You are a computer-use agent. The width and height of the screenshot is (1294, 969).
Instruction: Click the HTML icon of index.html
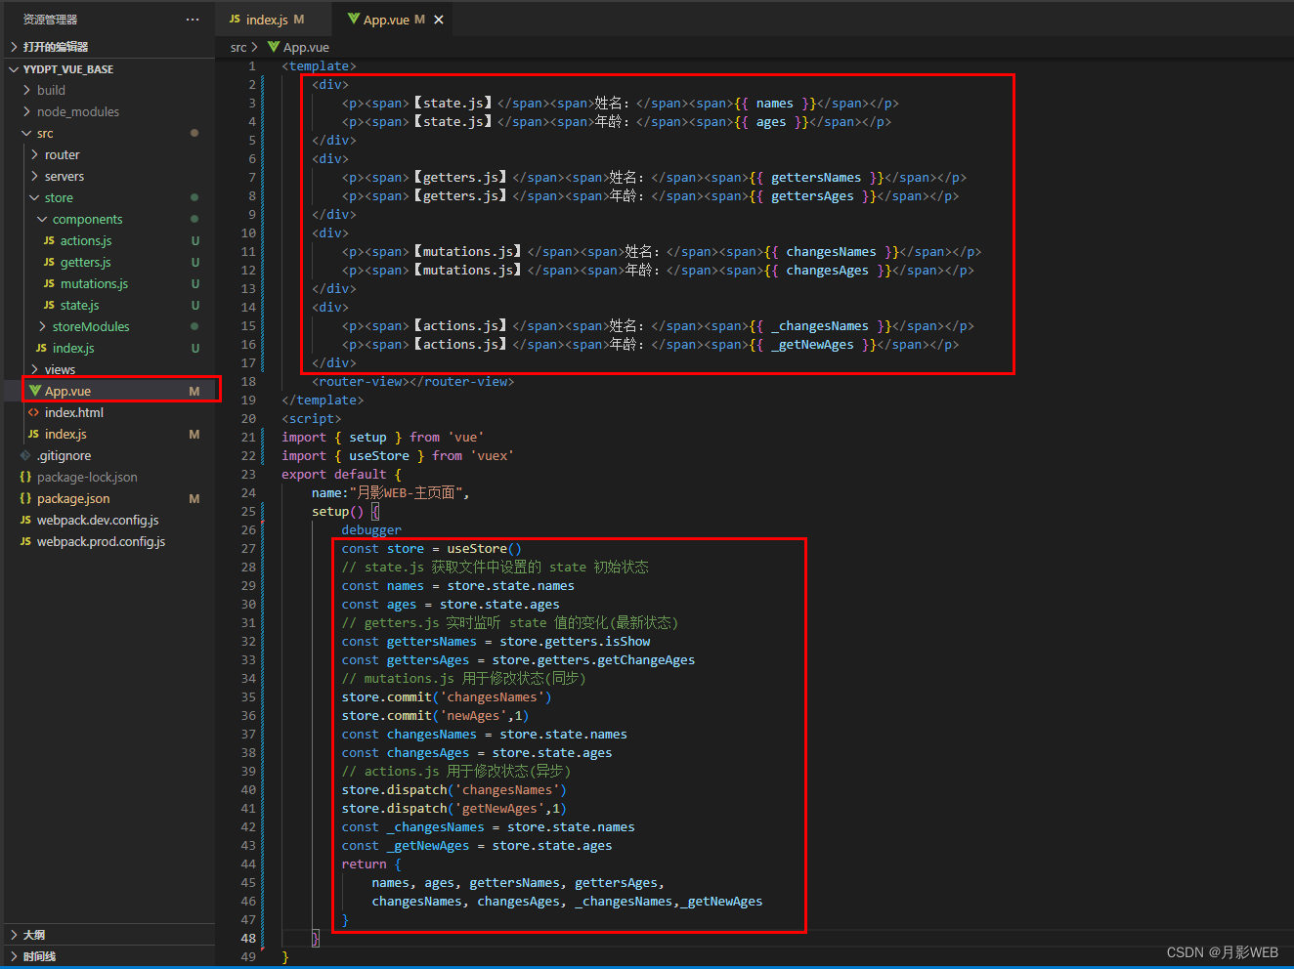coord(33,413)
